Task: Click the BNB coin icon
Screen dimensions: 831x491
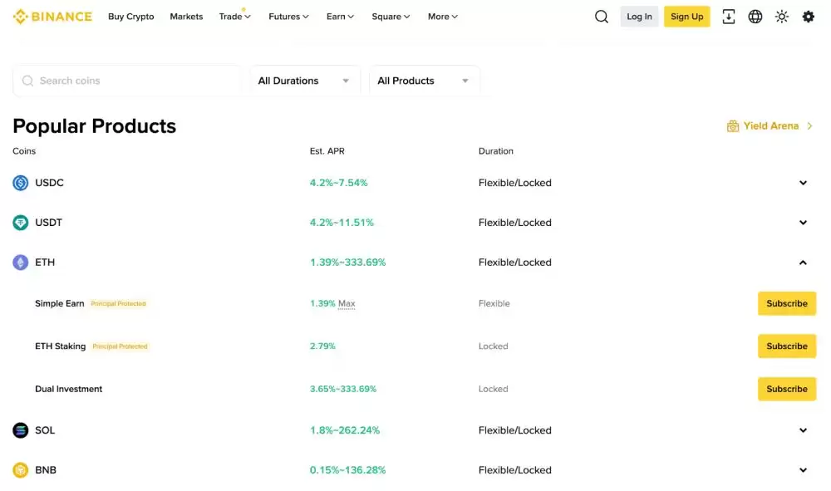Action: (x=21, y=470)
